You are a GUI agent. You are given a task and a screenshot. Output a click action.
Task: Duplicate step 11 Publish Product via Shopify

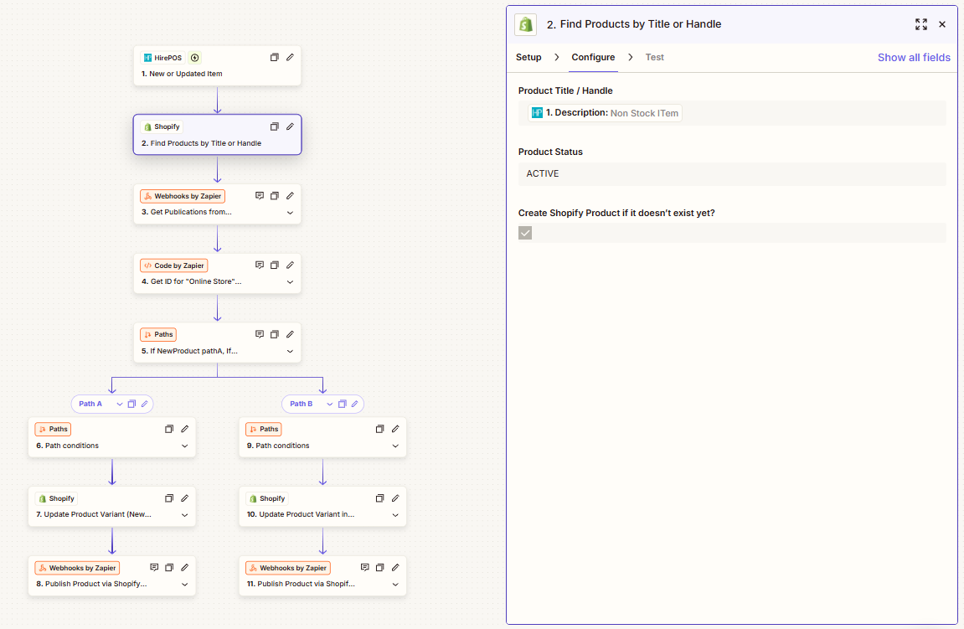point(380,568)
